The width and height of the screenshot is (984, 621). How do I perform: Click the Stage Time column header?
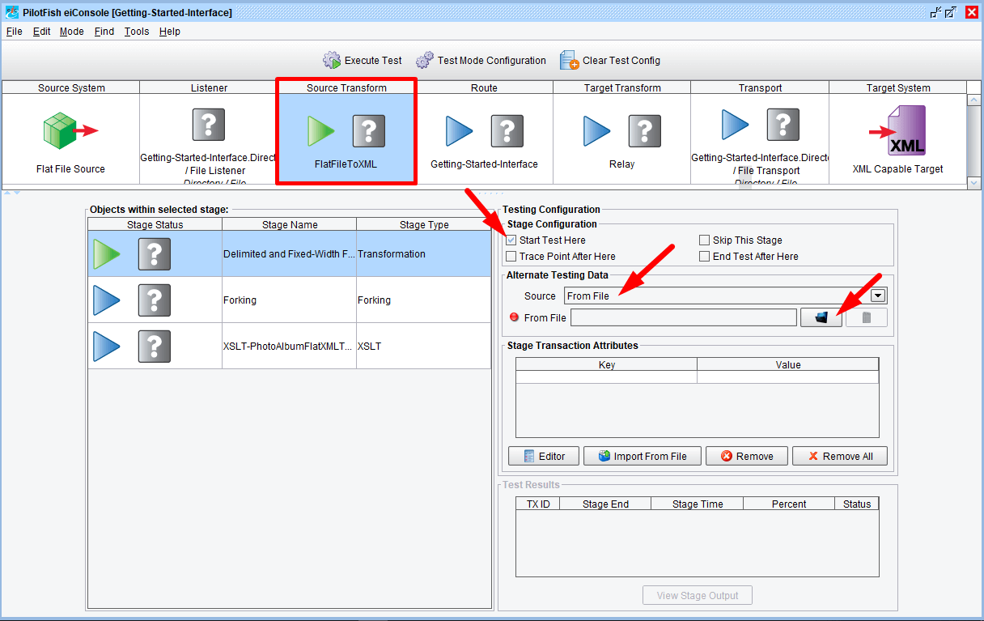click(698, 504)
